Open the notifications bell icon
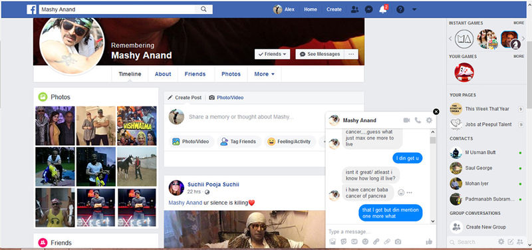 pos(383,9)
